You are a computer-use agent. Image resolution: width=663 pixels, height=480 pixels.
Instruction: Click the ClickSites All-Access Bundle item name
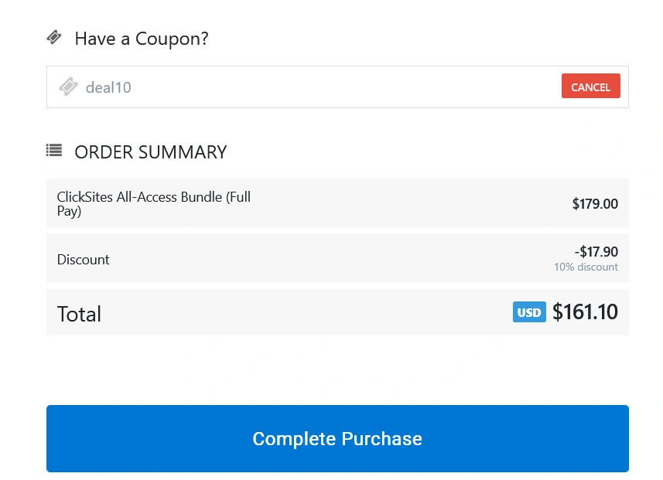[x=153, y=203]
